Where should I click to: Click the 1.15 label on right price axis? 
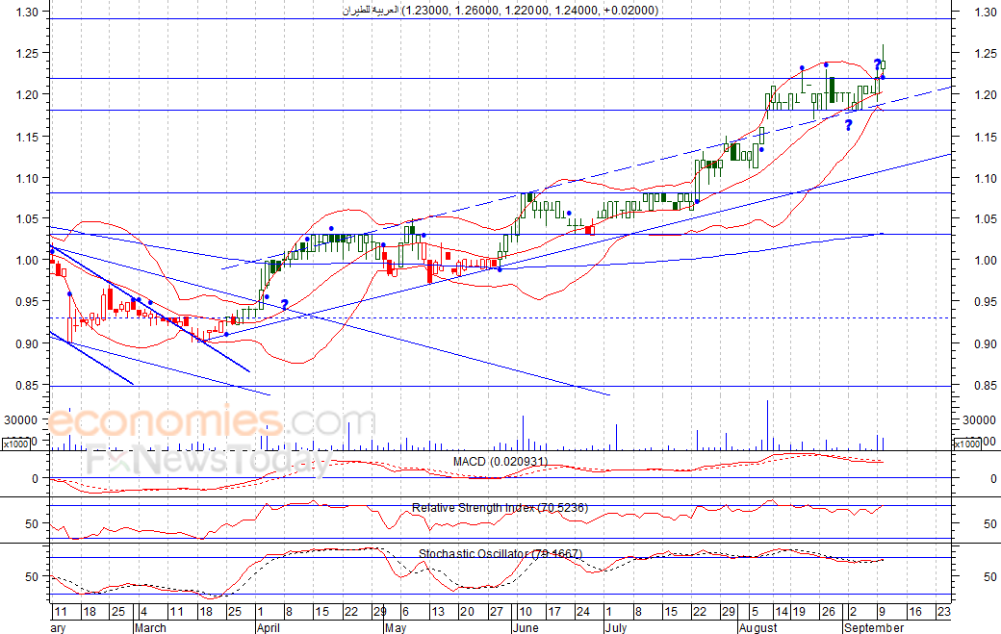point(986,138)
